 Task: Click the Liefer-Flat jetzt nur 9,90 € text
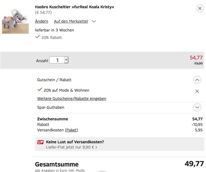[71, 147]
